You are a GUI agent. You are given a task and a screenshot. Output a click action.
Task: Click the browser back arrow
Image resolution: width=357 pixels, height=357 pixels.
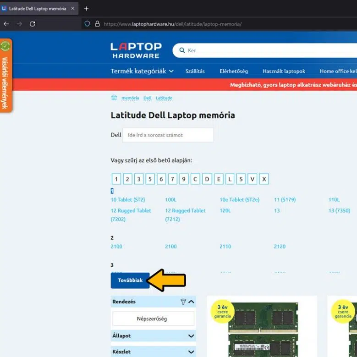point(6,24)
